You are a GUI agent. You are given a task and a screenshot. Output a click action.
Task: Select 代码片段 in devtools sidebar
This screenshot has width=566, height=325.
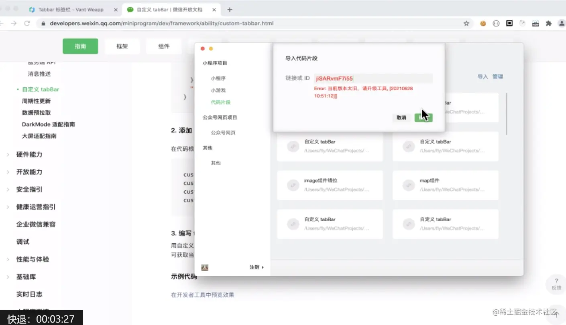[220, 103]
